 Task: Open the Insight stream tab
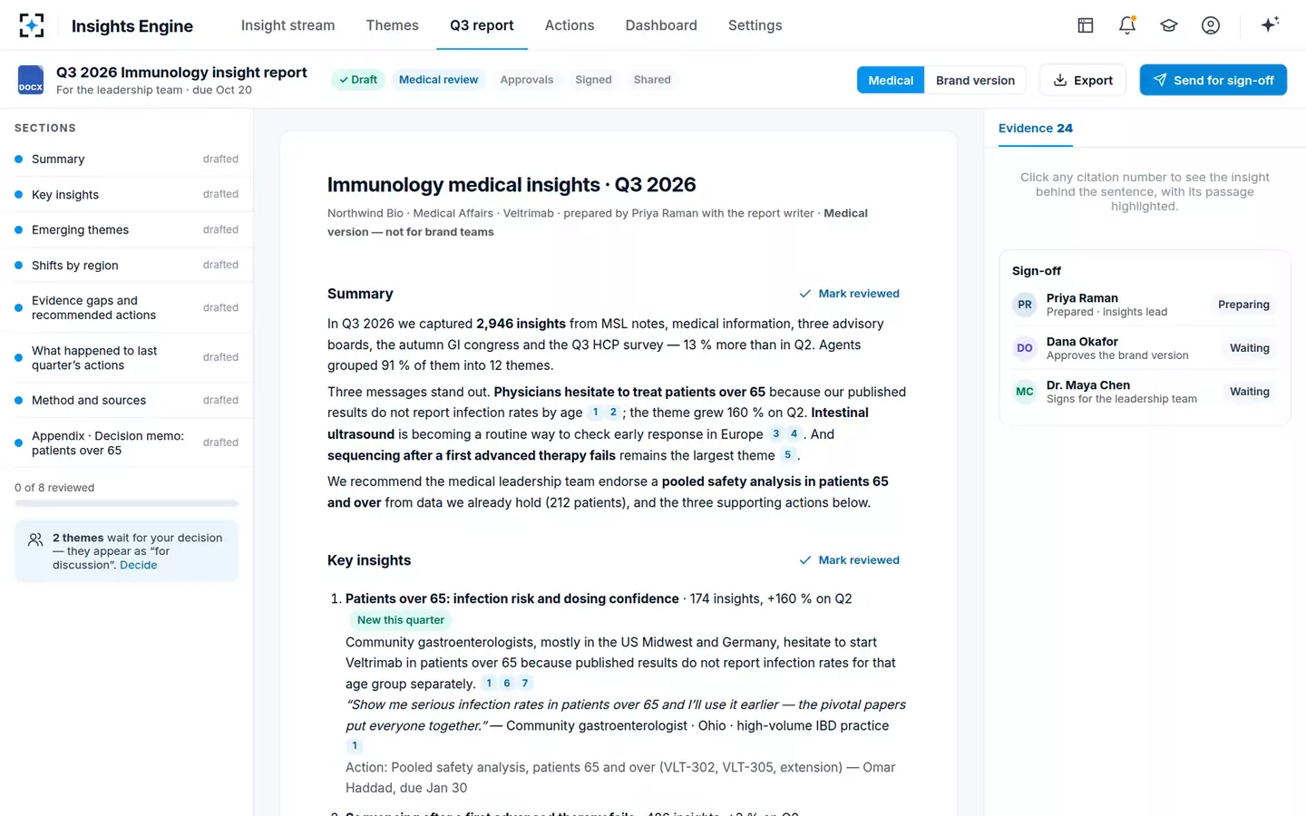click(288, 25)
